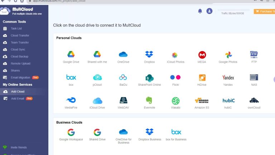Open user account avatar menu
The image size is (275, 155).
point(209,11)
